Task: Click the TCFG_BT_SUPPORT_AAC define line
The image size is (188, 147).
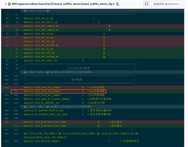Action: pyautogui.click(x=102, y=103)
